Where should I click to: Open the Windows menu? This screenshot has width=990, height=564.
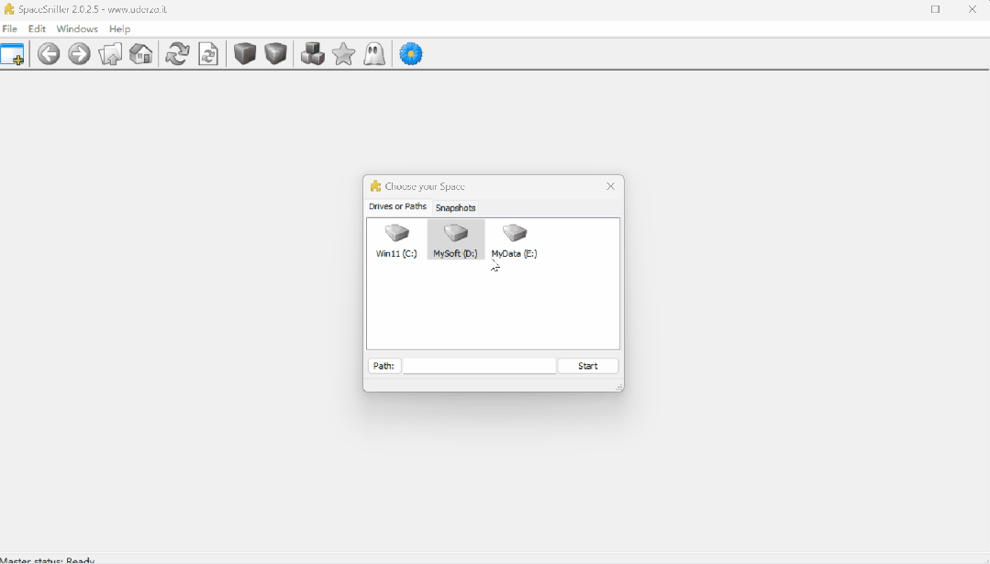coord(77,29)
